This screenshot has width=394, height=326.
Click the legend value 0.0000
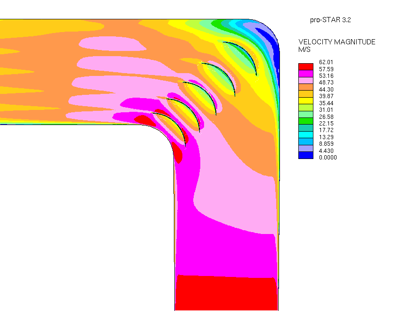[x=328, y=158]
